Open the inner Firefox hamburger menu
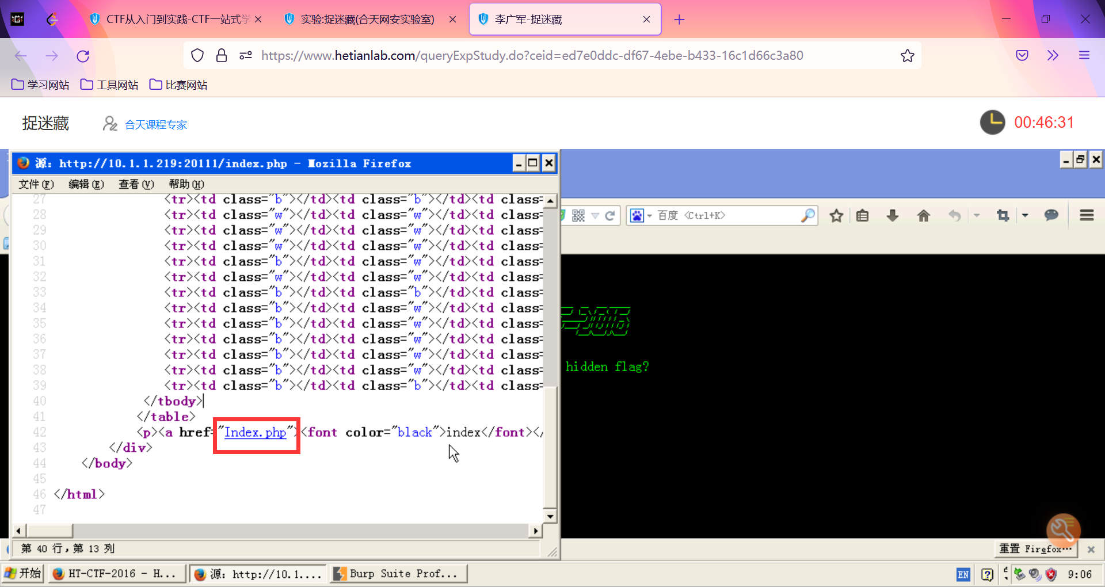 (1087, 216)
